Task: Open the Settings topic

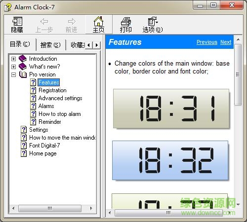Action: coord(39,130)
